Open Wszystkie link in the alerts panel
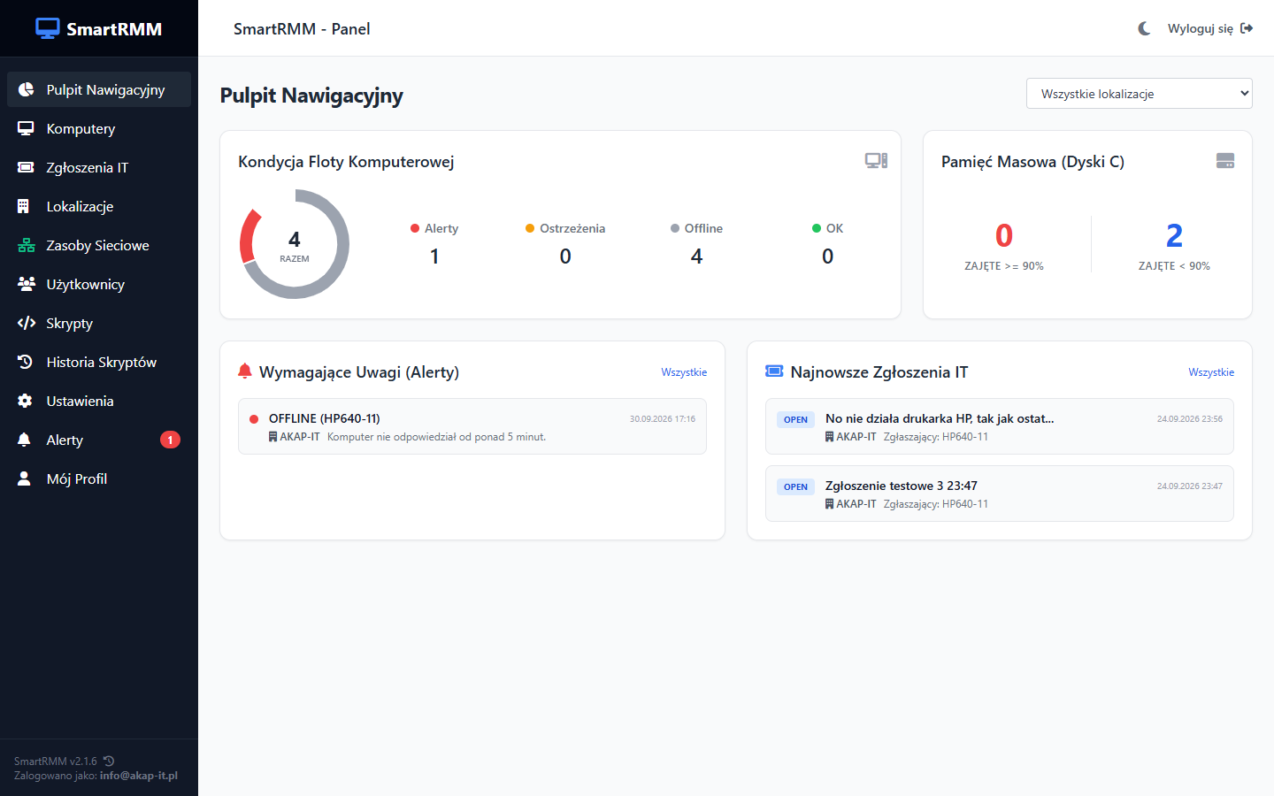This screenshot has height=796, width=1274. pyautogui.click(x=684, y=372)
